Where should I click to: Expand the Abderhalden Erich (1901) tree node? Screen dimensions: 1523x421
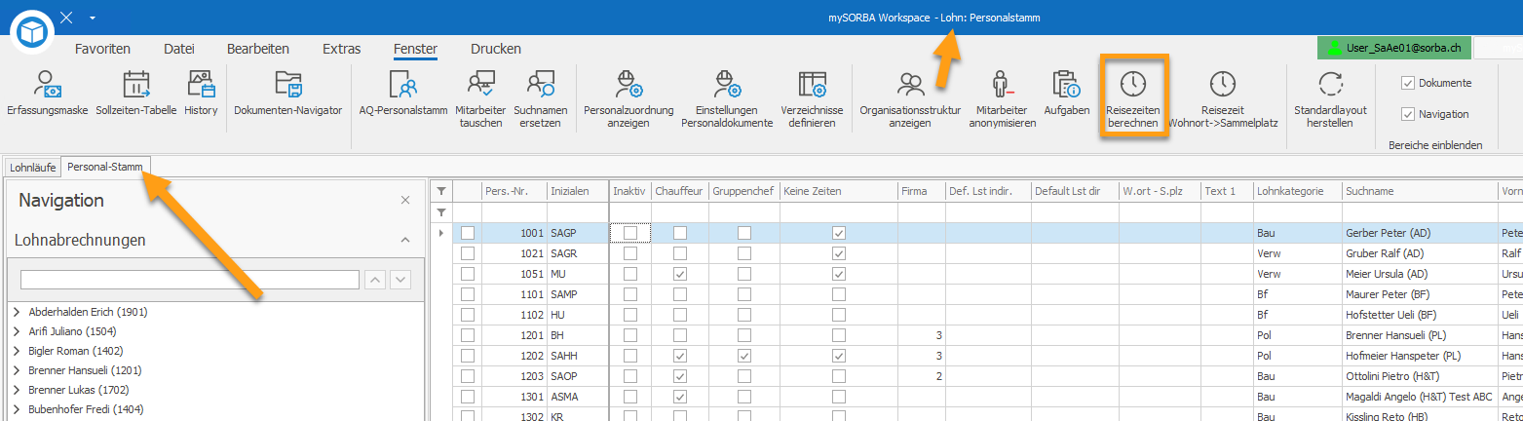pos(17,312)
